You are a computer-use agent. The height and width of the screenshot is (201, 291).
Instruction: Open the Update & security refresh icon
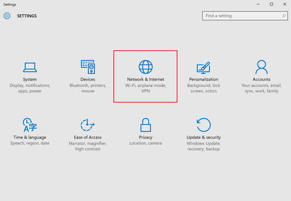coord(203,125)
